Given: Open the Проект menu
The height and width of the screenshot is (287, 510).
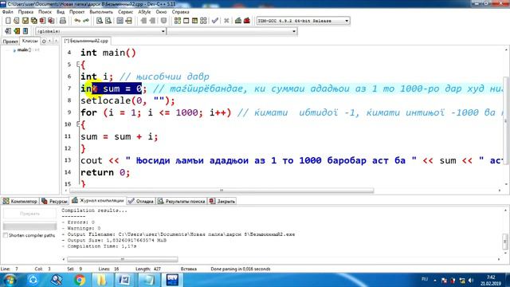Looking at the screenshot, I should [76, 12].
